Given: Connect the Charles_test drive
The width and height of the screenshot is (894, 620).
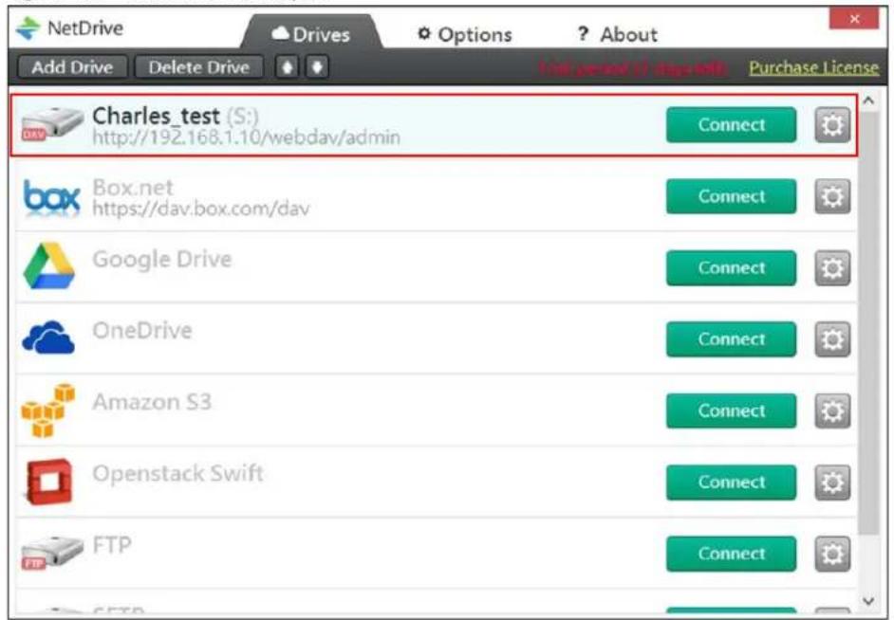Looking at the screenshot, I should (x=731, y=125).
